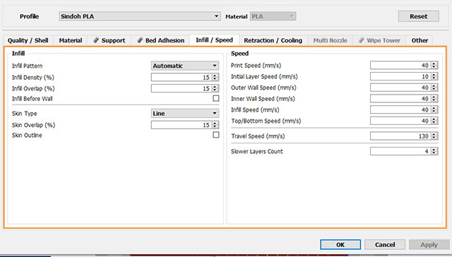The image size is (452, 257).
Task: Adjust Outer Wall Speed spinner arrows
Action: pos(434,88)
